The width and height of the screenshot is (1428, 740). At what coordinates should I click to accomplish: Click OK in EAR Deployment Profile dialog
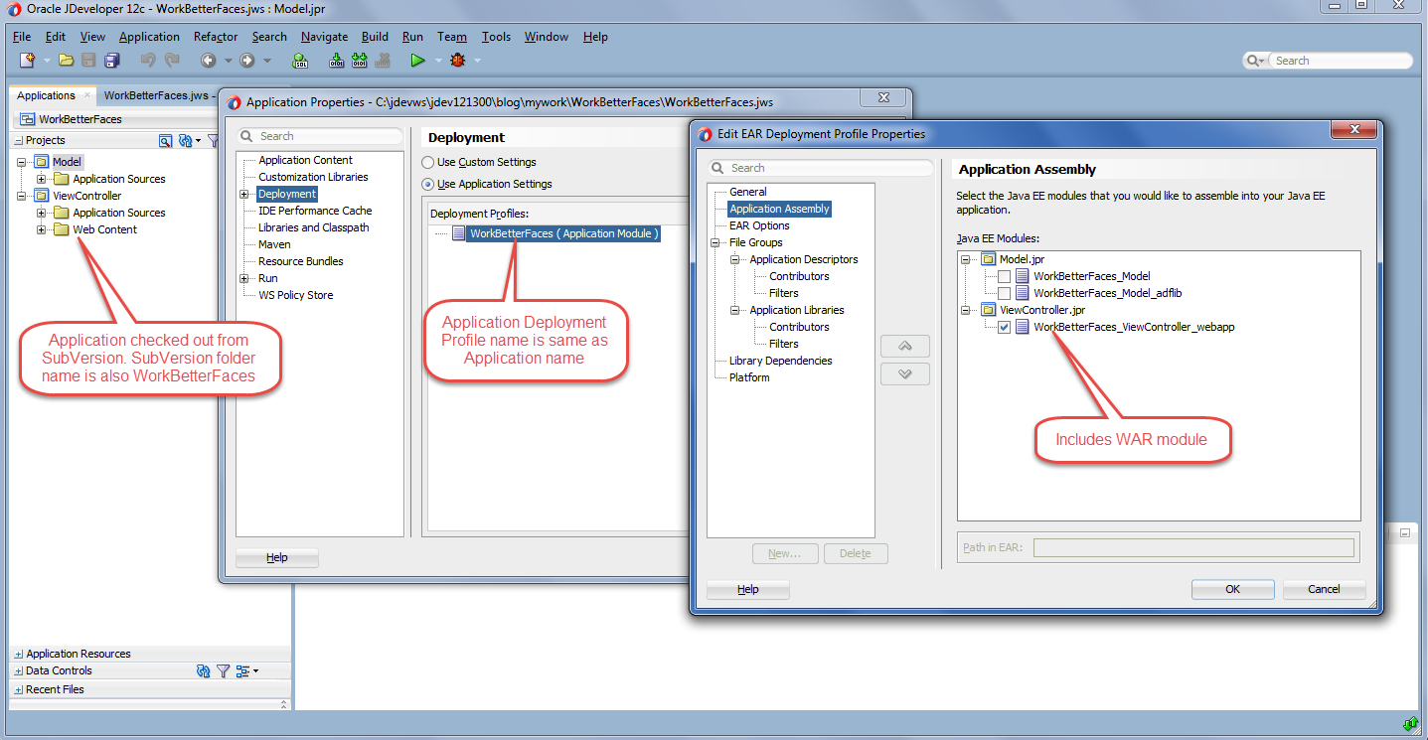1232,589
